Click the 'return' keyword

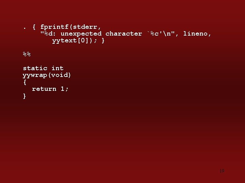(x=44, y=89)
